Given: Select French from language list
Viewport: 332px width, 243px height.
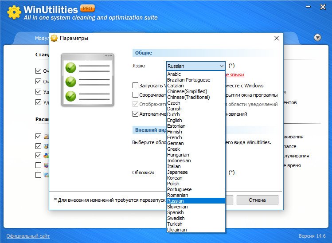Looking at the screenshot, I should pyautogui.click(x=196, y=137).
